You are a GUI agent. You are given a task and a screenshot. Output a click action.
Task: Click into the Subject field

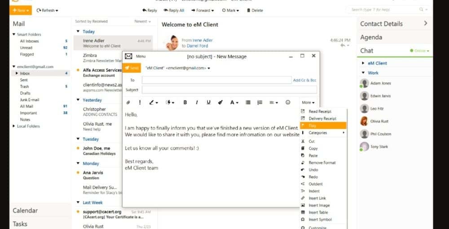click(229, 90)
